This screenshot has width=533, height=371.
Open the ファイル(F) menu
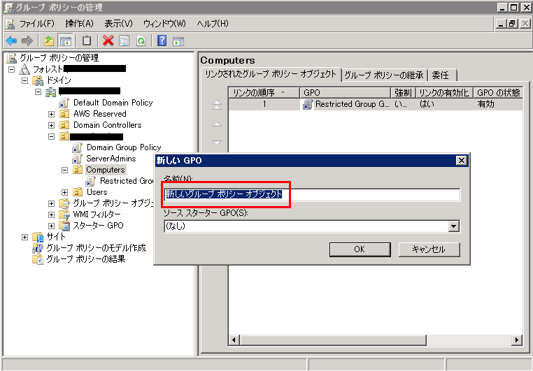tap(36, 24)
